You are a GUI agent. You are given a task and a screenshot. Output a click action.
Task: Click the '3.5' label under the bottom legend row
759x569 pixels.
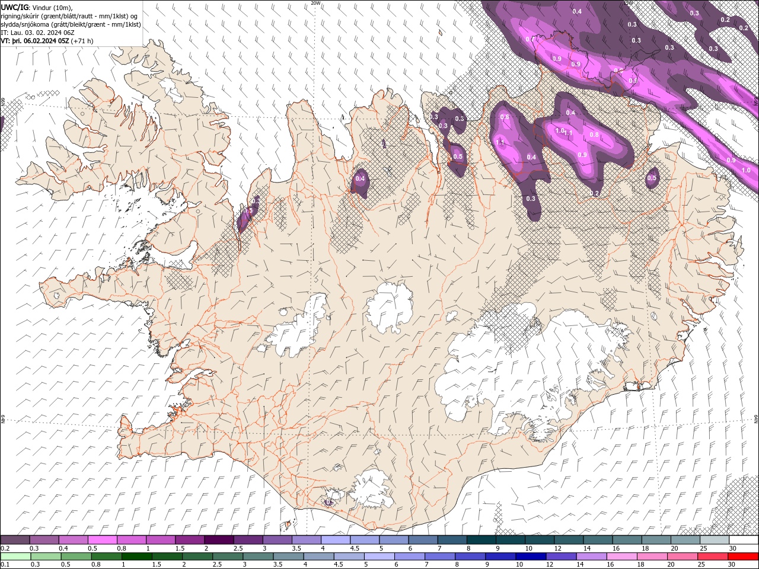click(277, 565)
